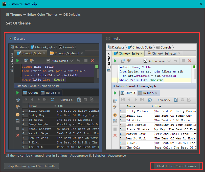Toggle Auto-commit checkbox in the IntelliJ preview

click(x=146, y=61)
